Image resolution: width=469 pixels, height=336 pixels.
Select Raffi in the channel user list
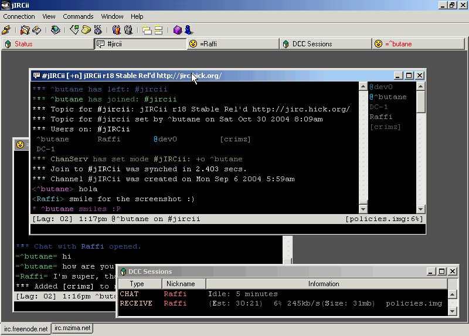coord(380,117)
